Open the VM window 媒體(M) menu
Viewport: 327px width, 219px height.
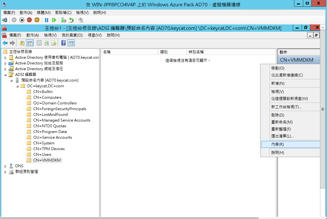[x=44, y=13]
